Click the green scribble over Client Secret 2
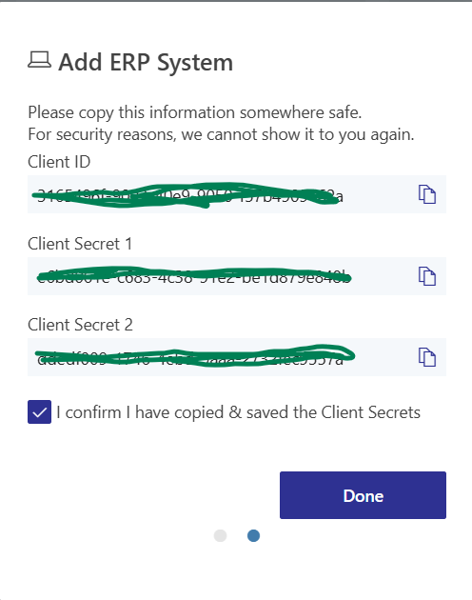 195,356
